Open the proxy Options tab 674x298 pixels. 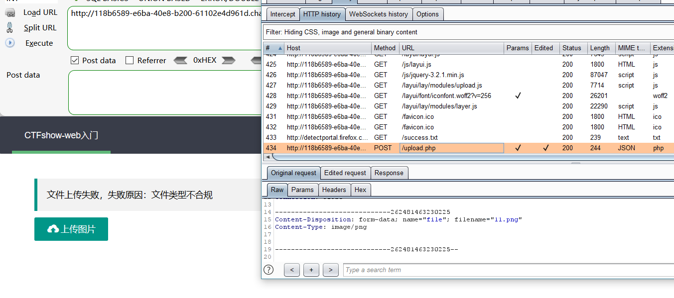point(428,14)
